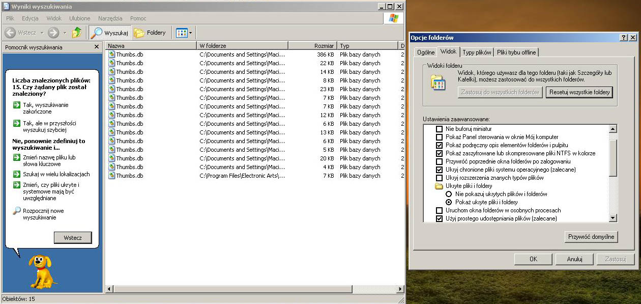This screenshot has height=304, width=641.
Task: Enable 'Pokaż Panel sterowania w oknie Mój komputer'
Action: [x=440, y=137]
